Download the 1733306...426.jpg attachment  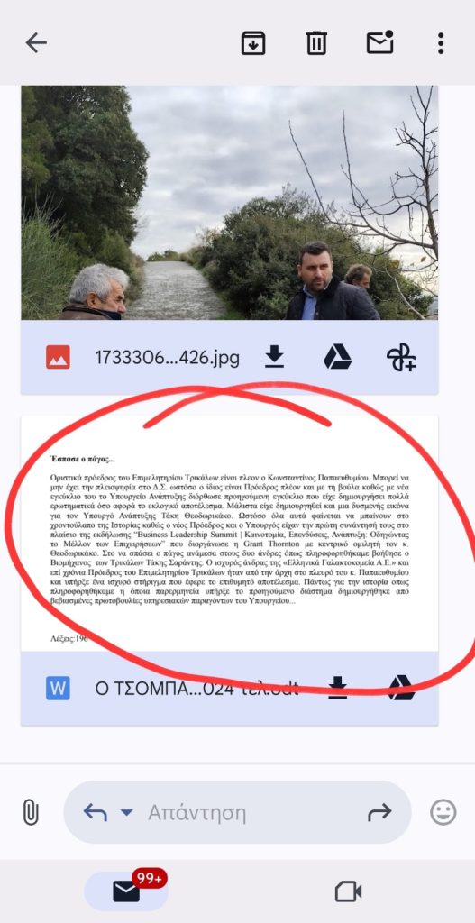pyautogui.click(x=274, y=357)
